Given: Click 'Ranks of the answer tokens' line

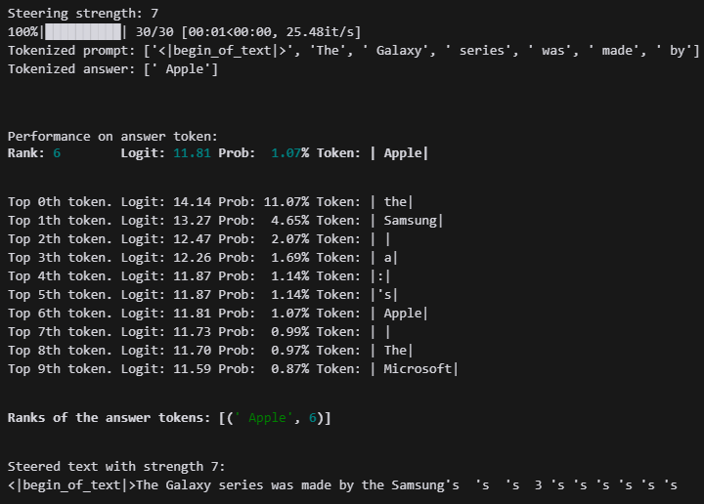Looking at the screenshot, I should point(169,418).
